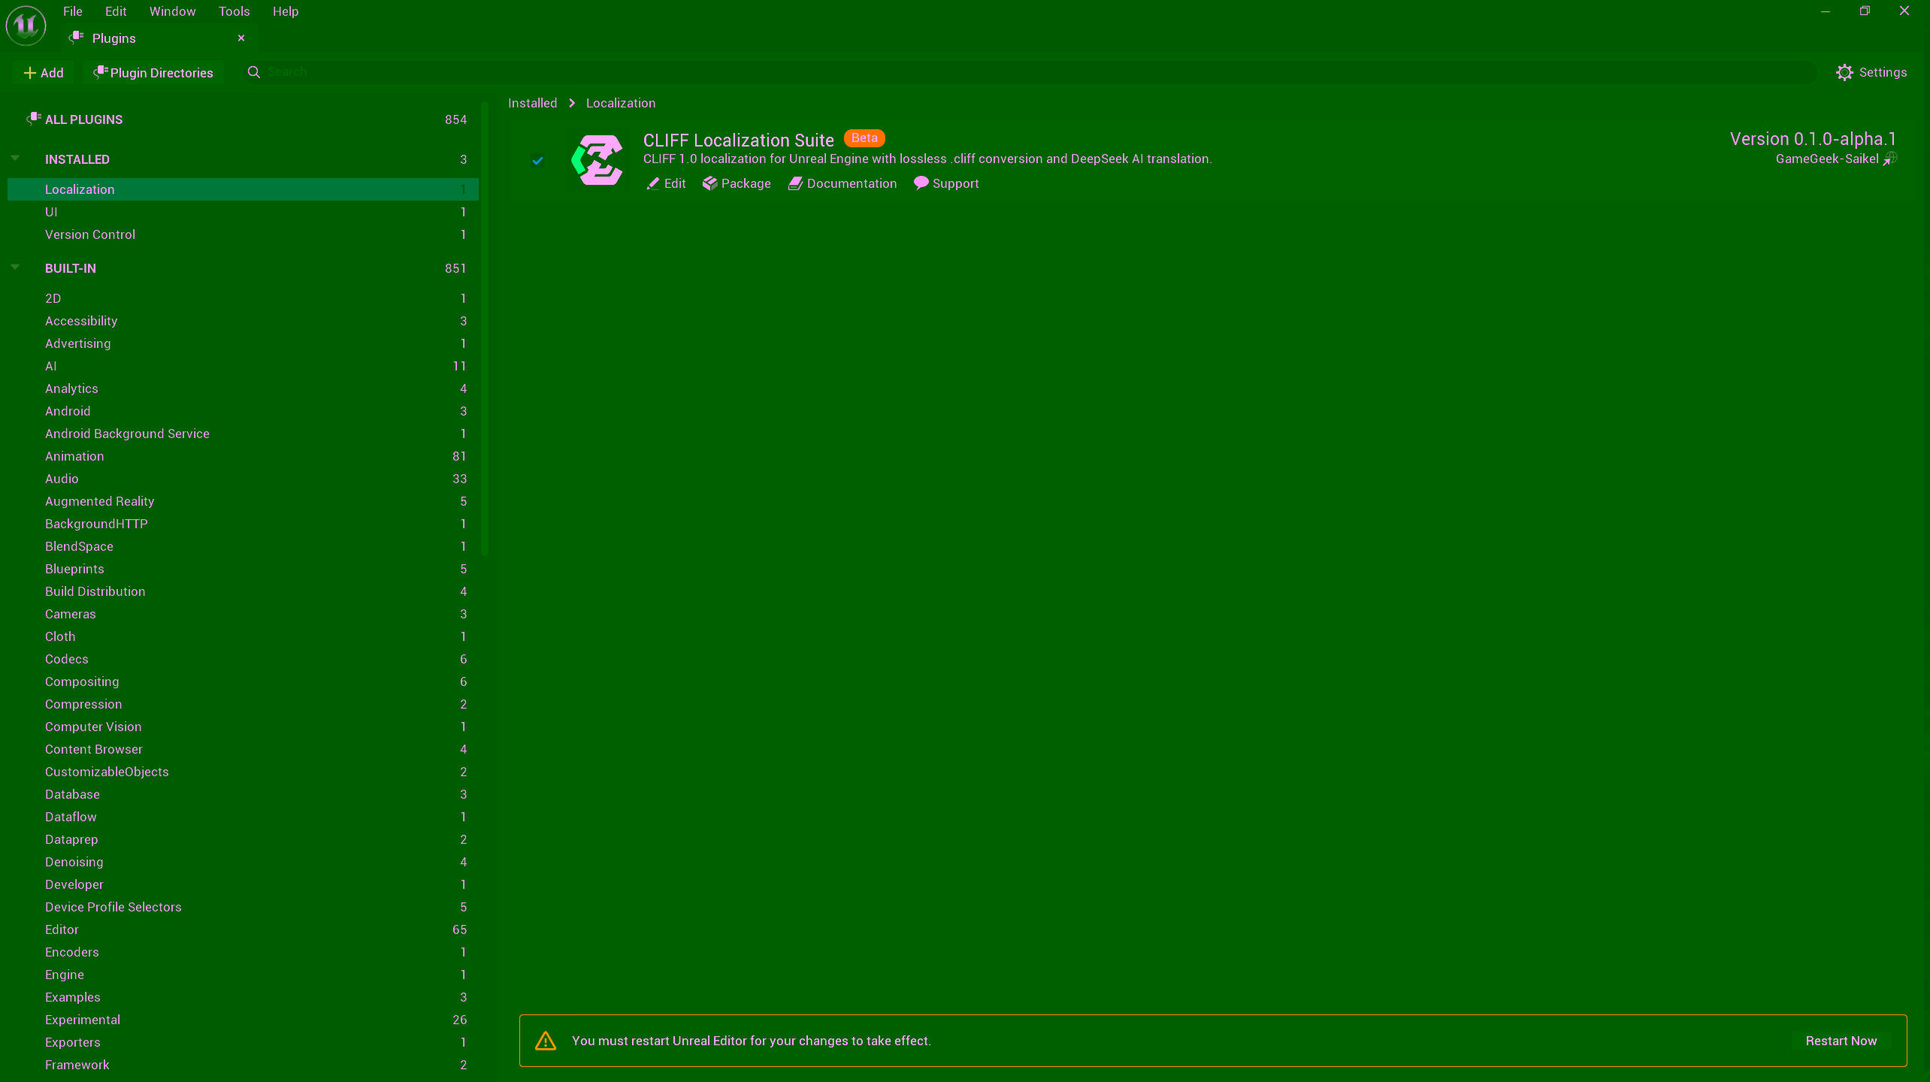Viewport: 1930px width, 1082px height.
Task: Click the All Plugins plug icon
Action: (34, 119)
